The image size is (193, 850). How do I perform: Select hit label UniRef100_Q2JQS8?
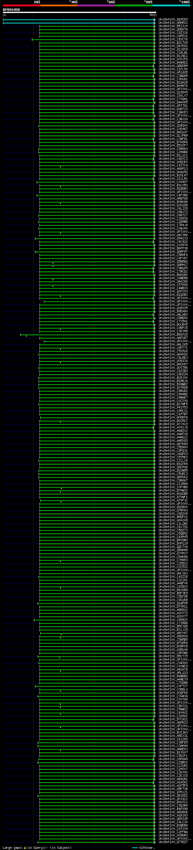pos(173,49)
